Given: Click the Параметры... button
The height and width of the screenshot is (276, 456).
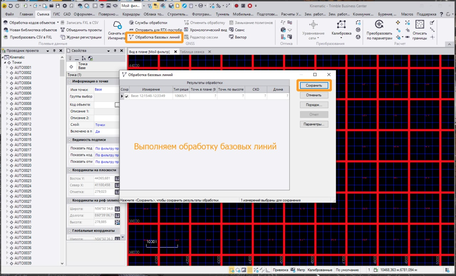Looking at the screenshot, I should tap(313, 124).
